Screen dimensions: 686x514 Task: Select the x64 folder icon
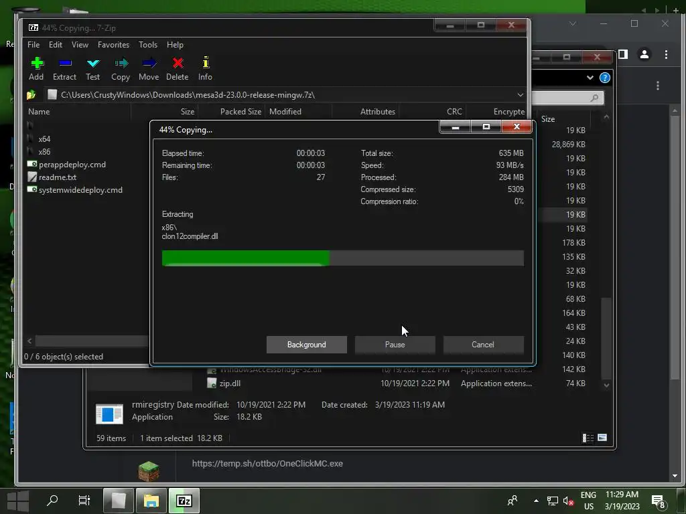click(31, 139)
